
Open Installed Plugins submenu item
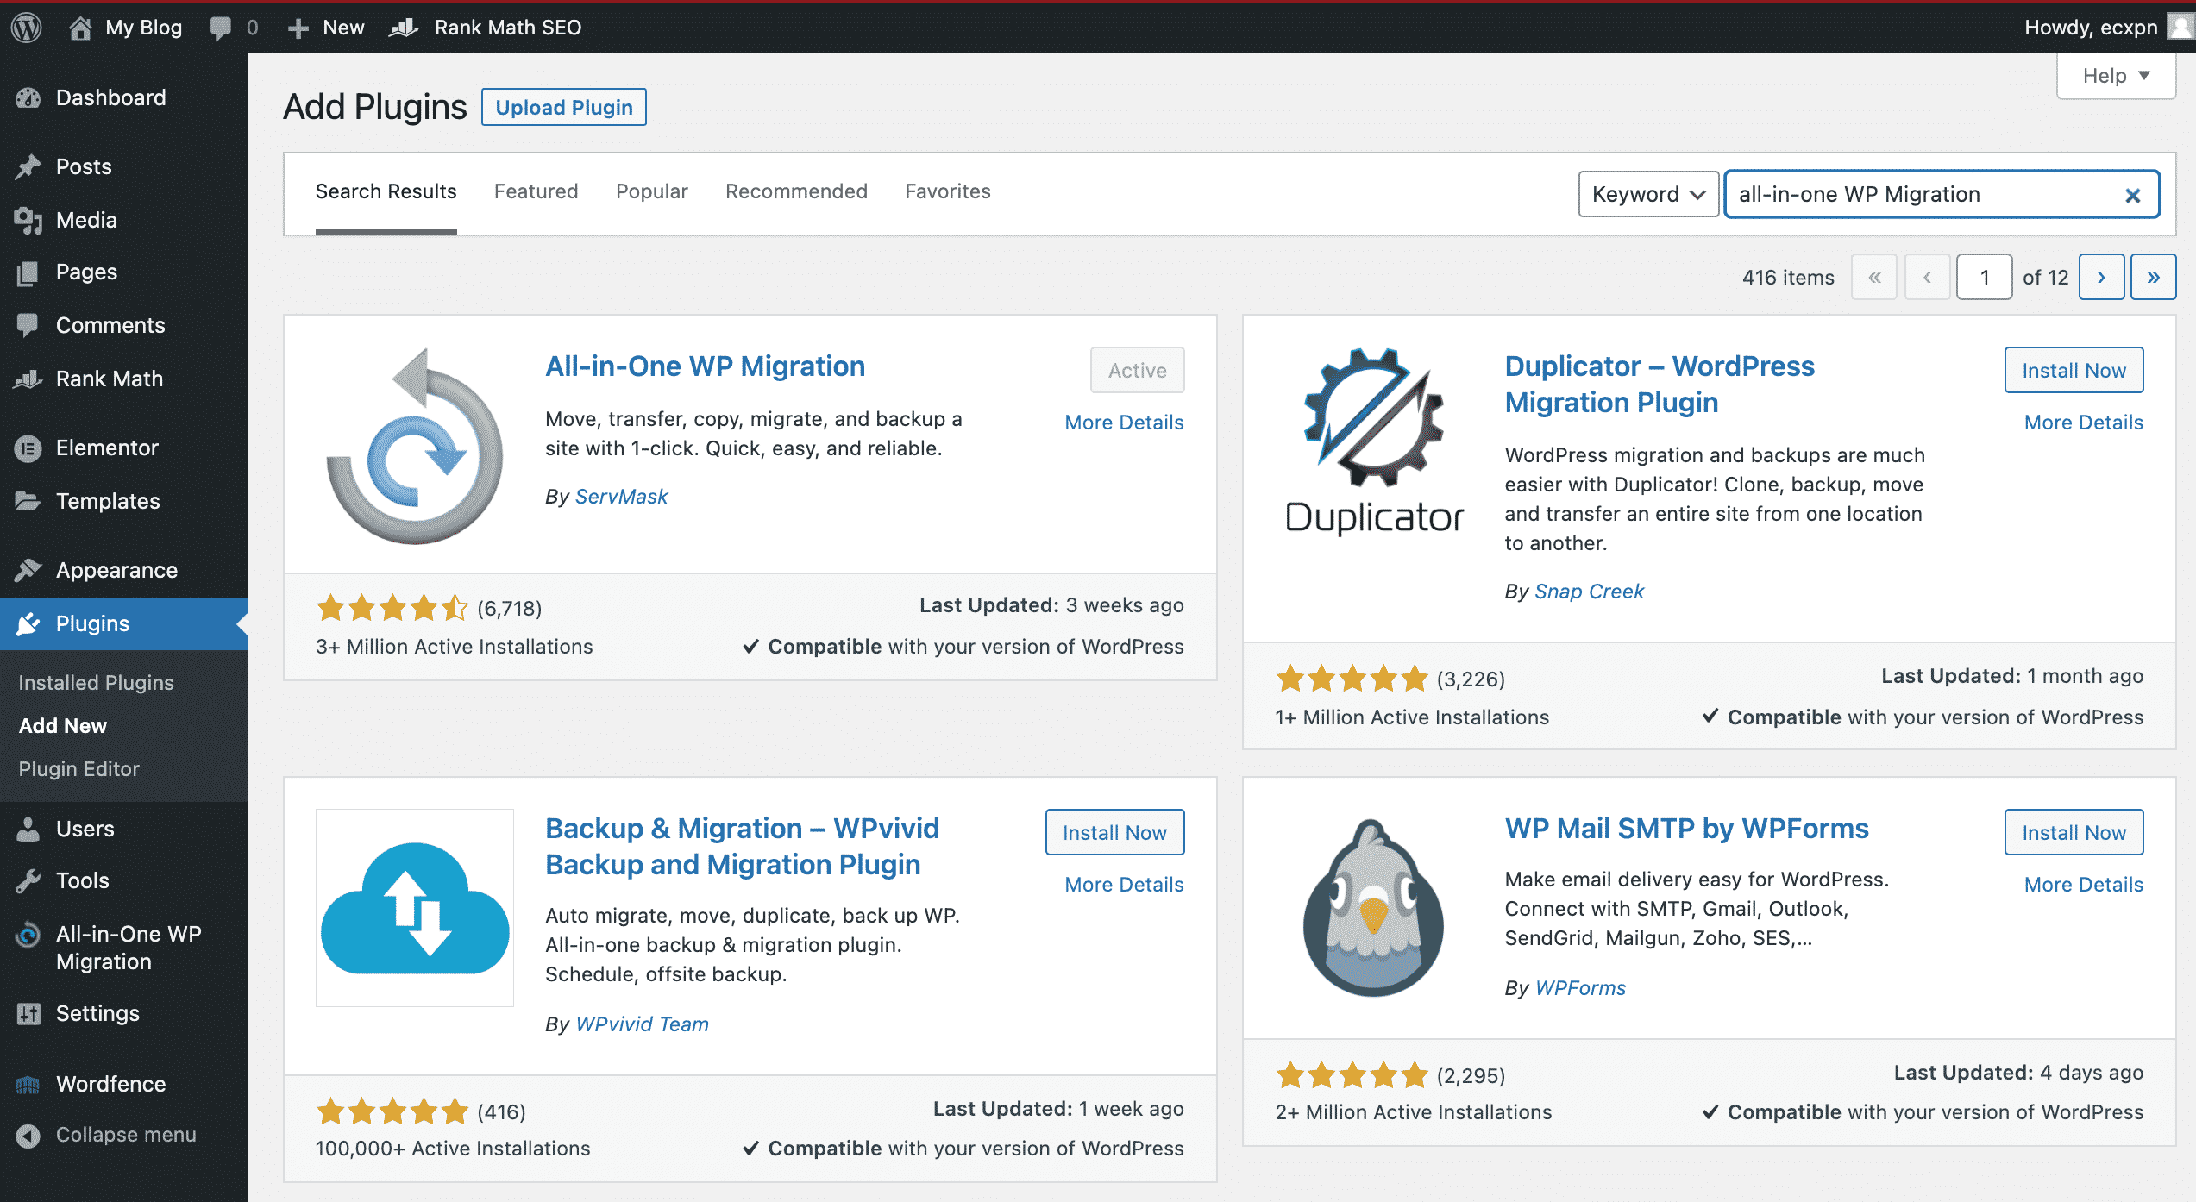coord(96,682)
